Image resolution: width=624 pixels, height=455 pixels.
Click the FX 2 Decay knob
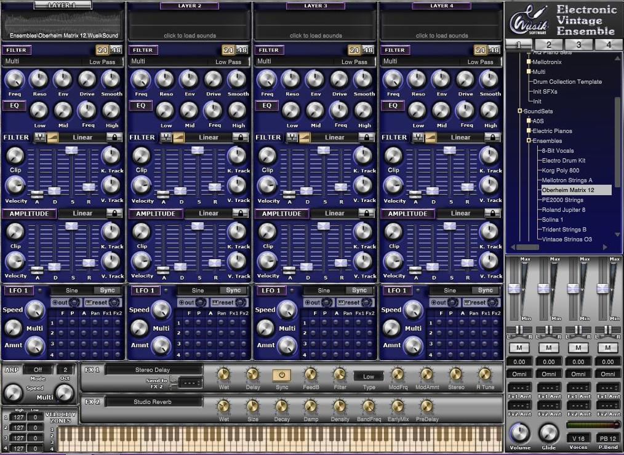click(x=281, y=406)
